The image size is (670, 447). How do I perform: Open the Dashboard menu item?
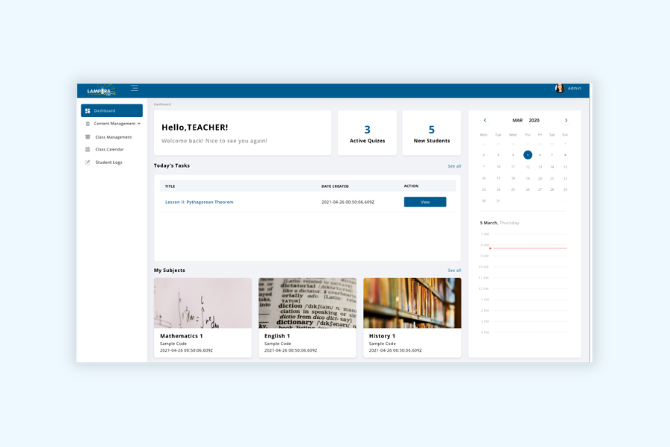click(112, 110)
